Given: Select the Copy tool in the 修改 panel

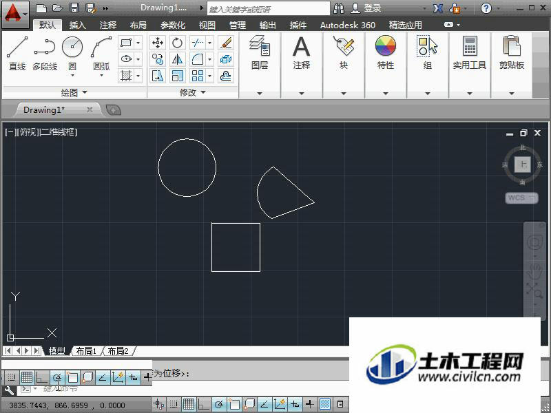Looking at the screenshot, I should point(158,59).
